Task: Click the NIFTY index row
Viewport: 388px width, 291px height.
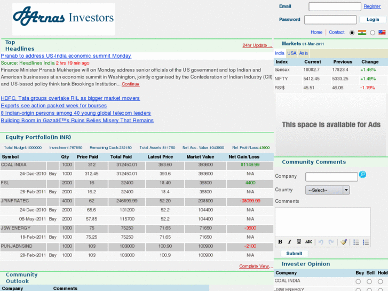Action: coord(330,78)
